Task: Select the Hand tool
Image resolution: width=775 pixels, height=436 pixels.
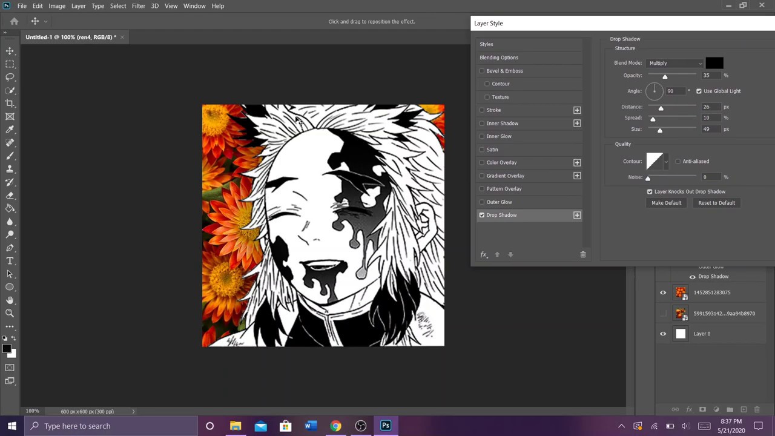Action: click(x=10, y=300)
